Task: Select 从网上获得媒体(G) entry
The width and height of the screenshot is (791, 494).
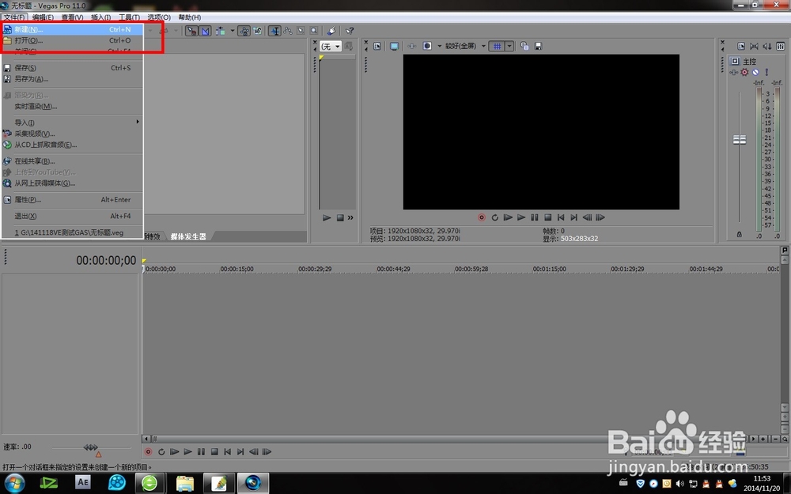Action: pyautogui.click(x=72, y=183)
